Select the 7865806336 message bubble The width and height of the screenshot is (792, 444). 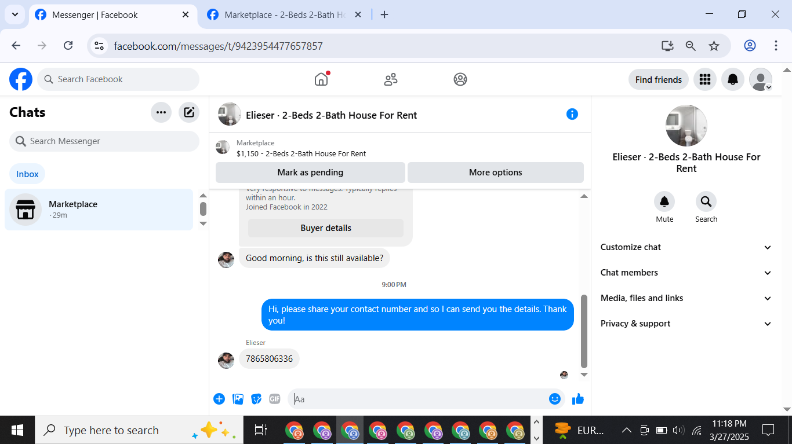(270, 359)
